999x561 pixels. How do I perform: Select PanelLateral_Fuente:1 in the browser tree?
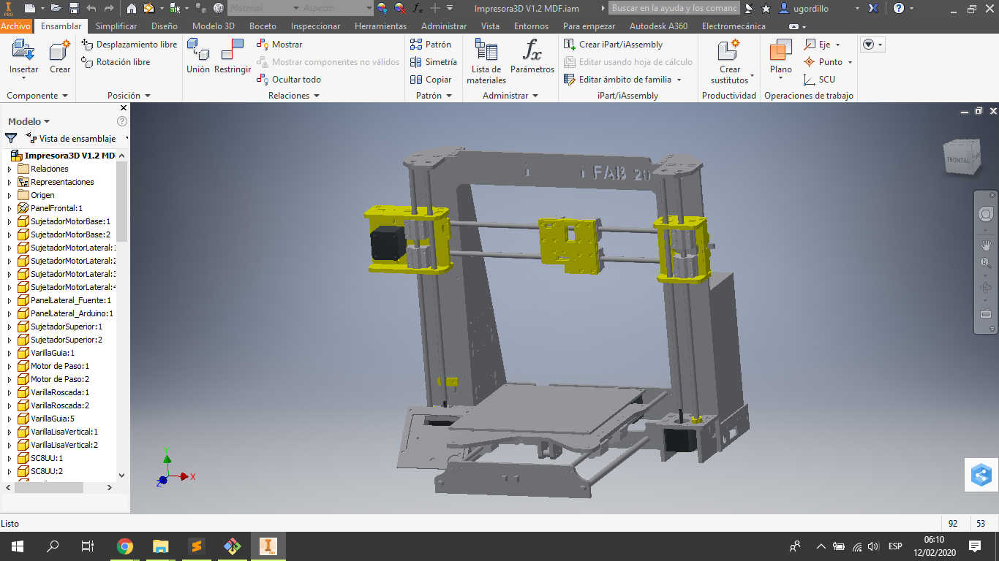point(71,300)
